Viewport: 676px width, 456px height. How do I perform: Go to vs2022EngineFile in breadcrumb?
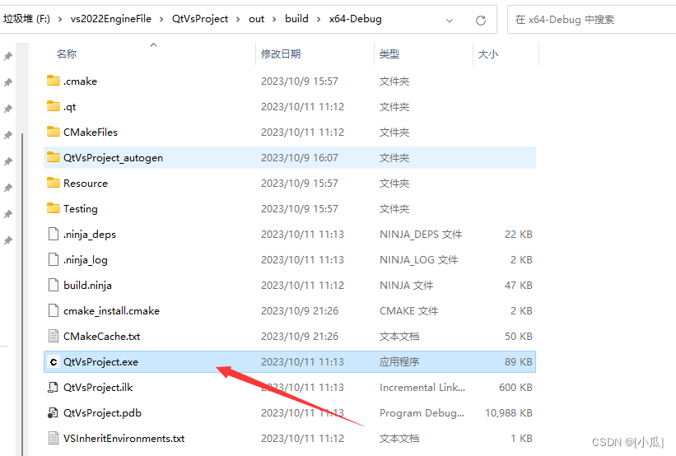tap(111, 19)
